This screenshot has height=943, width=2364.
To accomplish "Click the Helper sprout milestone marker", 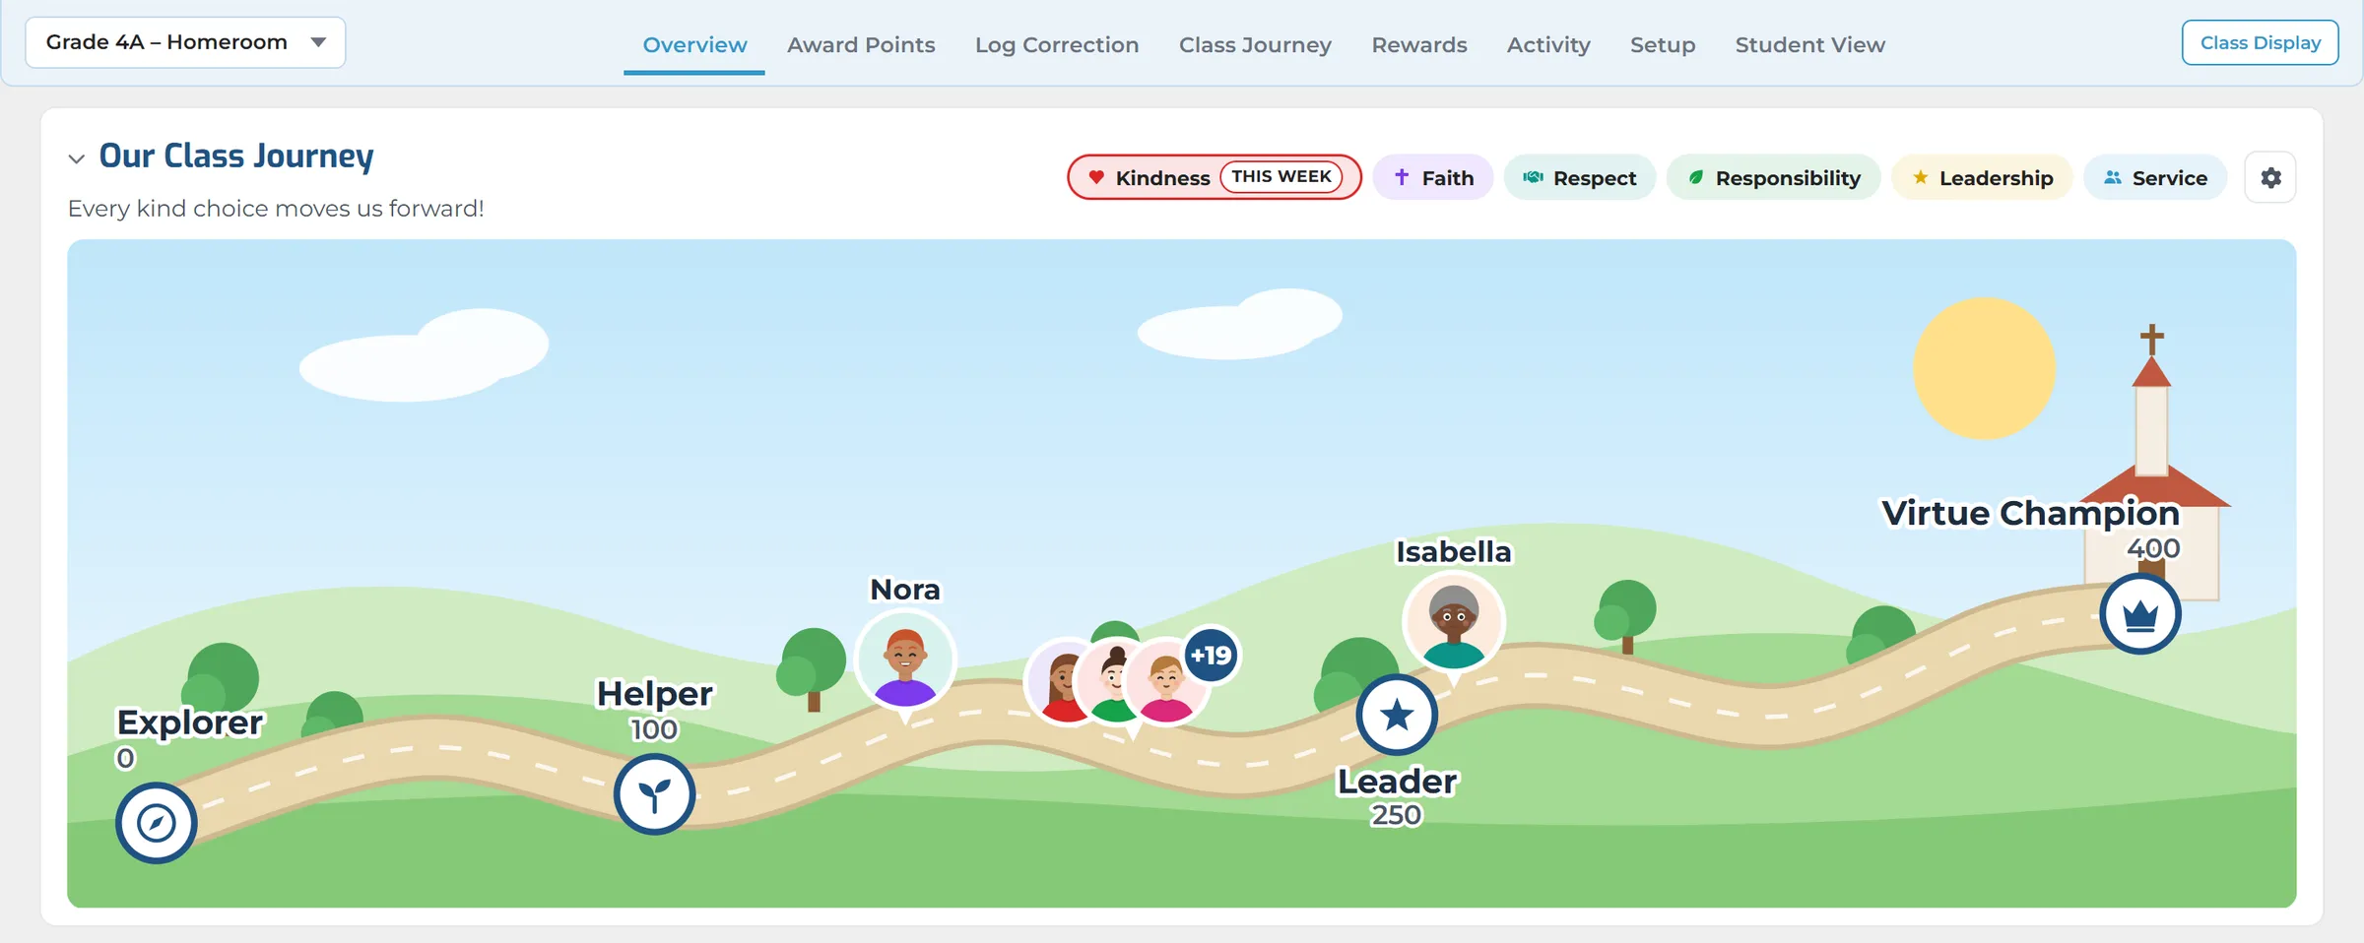I will click(x=655, y=794).
